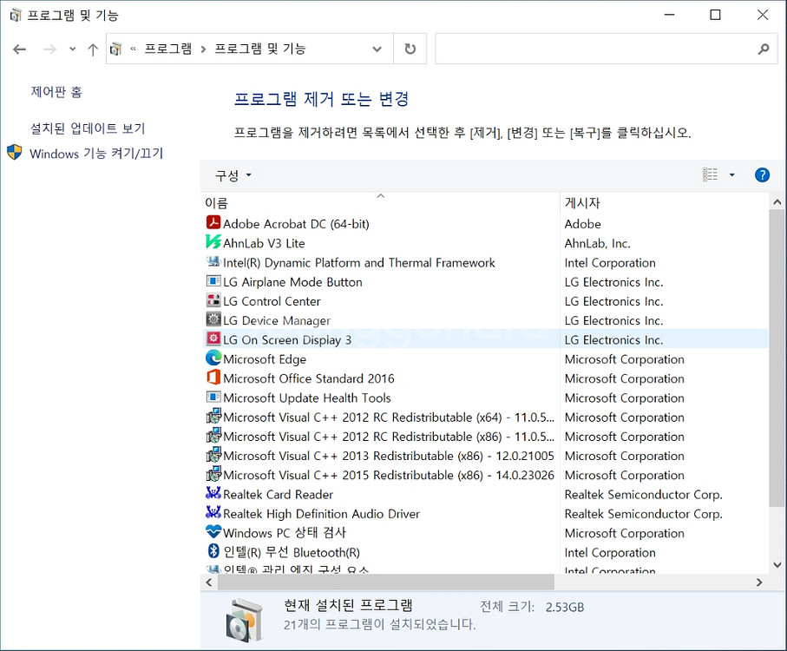Open Windows 기능 켜기/끄기 link

(96, 153)
